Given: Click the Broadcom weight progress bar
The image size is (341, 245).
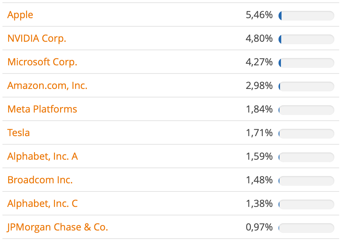Looking at the screenshot, I should point(306,181).
